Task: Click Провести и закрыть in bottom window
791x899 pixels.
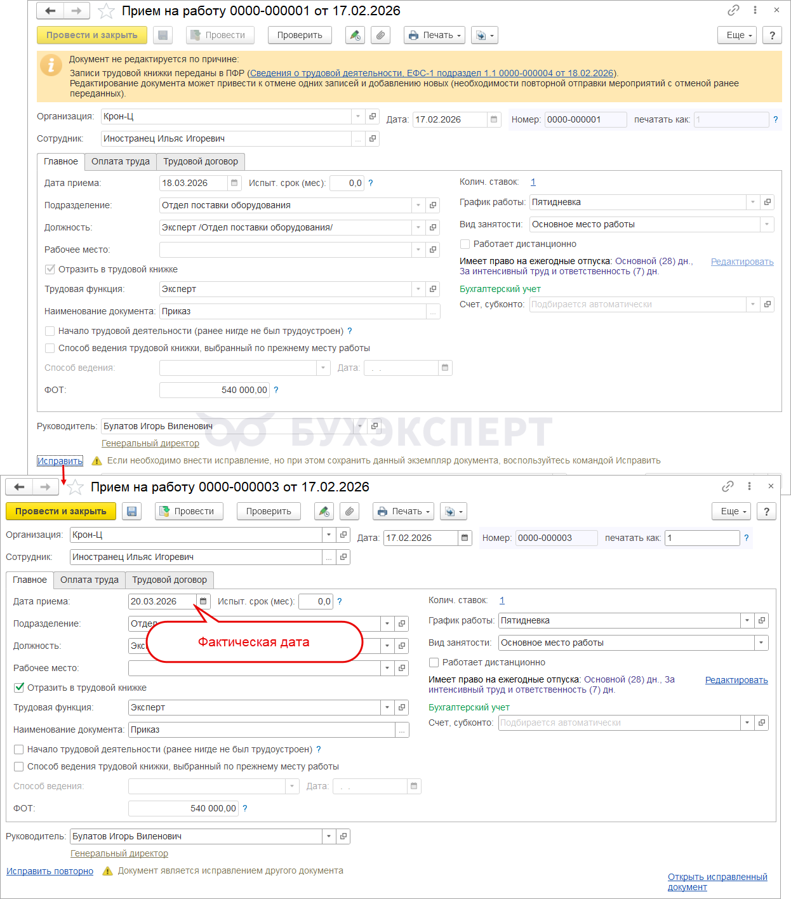Action: tap(61, 511)
